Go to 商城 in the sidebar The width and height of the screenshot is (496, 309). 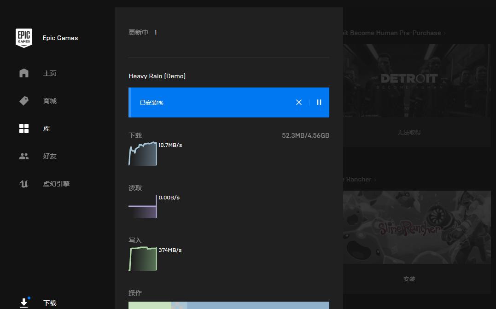pos(50,101)
